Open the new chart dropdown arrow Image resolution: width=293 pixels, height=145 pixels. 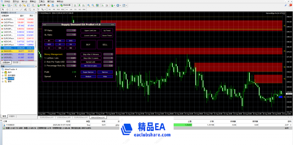coord(5,5)
